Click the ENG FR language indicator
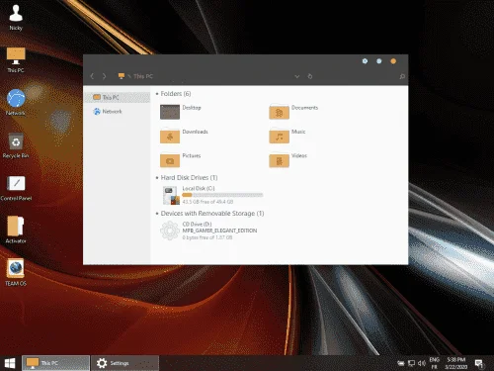This screenshot has height=371, width=494. coord(435,363)
